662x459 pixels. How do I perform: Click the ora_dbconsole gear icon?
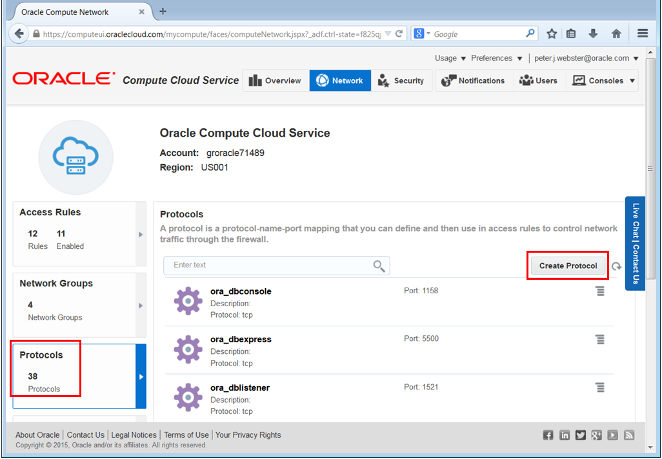(187, 300)
